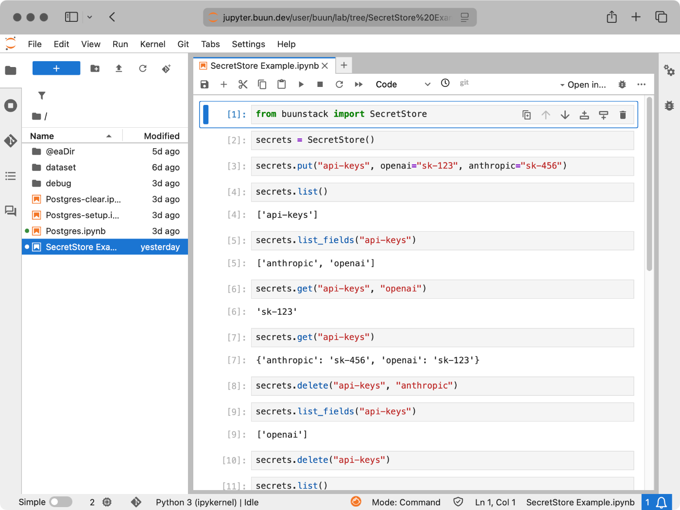
Task: Open the Settings menu
Action: click(249, 44)
